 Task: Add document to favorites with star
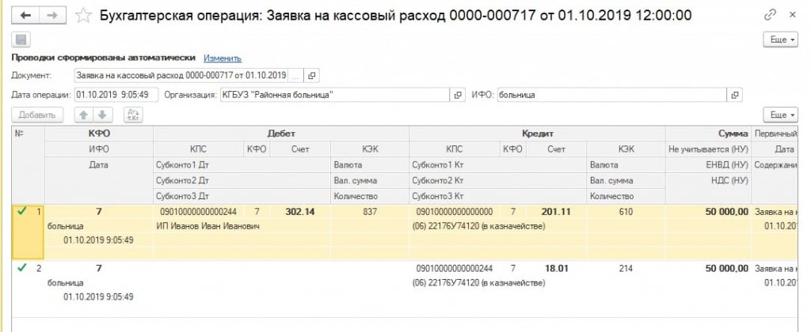click(x=82, y=15)
